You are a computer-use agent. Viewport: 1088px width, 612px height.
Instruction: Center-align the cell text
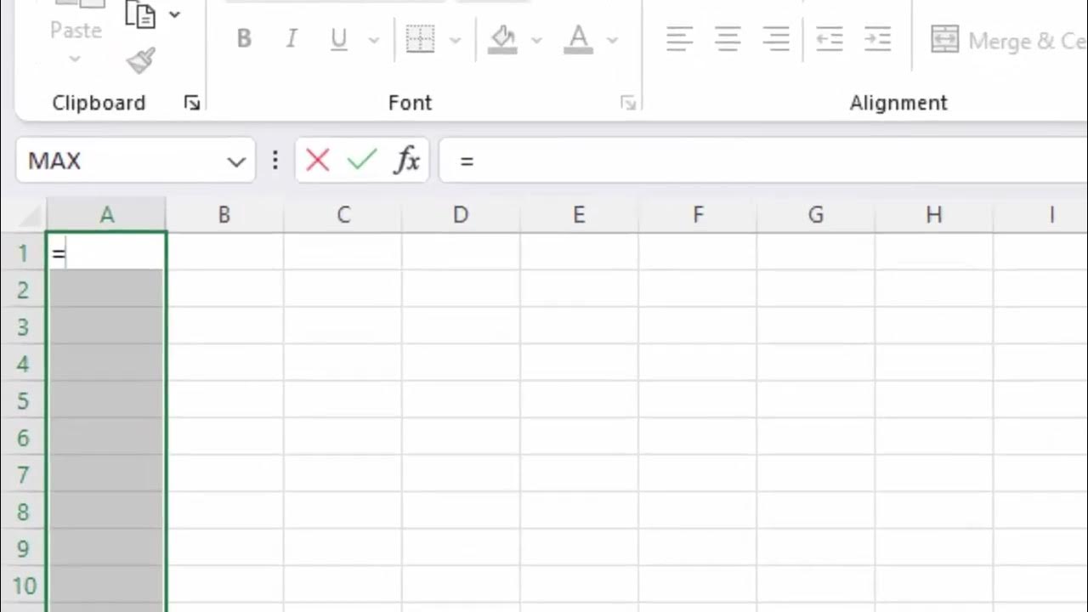(728, 39)
